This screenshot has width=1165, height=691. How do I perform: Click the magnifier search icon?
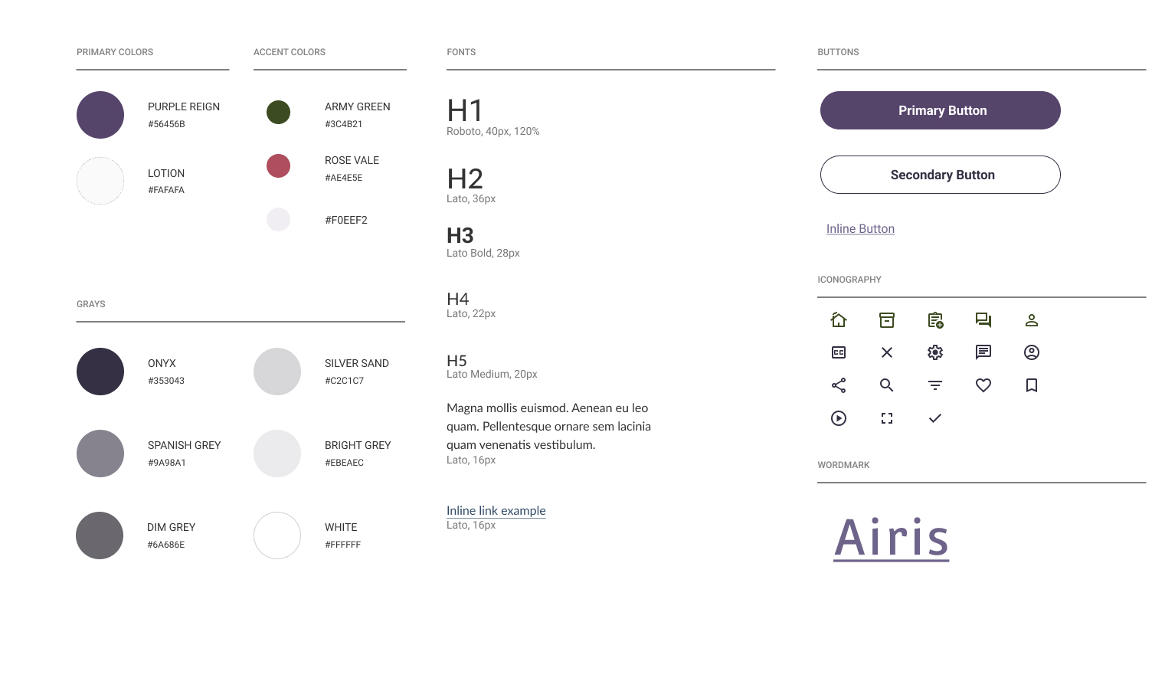[x=887, y=385]
